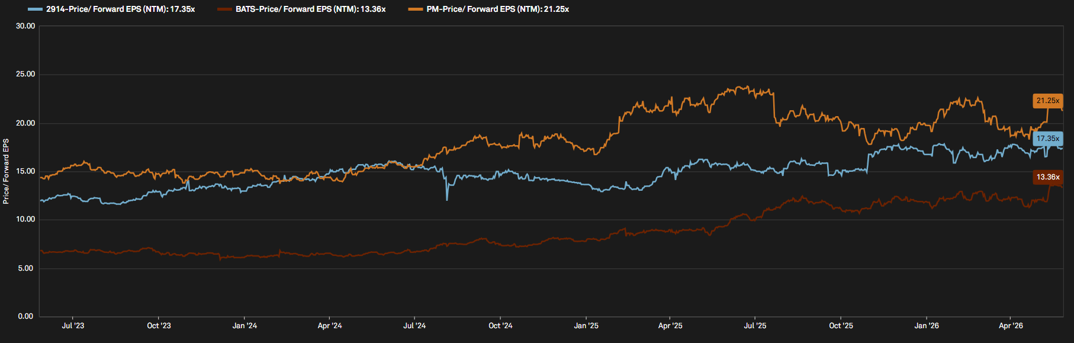Image resolution: width=1074 pixels, height=343 pixels.
Task: Select the orange 21.25x value tag
Action: (x=1048, y=101)
